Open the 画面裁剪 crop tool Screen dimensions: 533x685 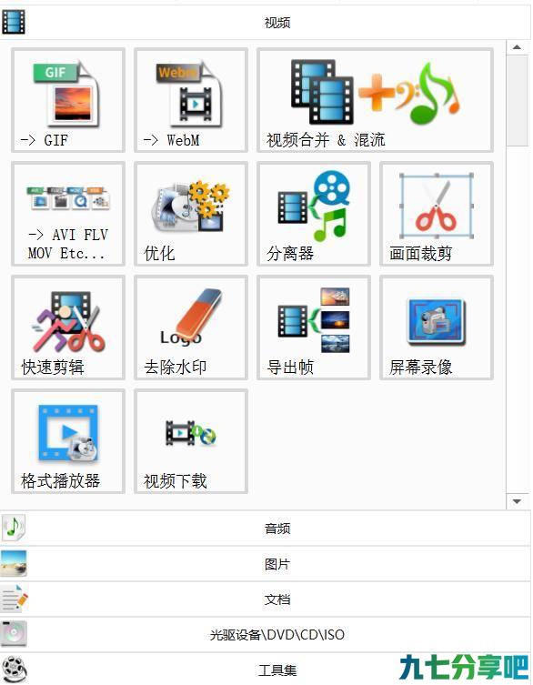(x=437, y=214)
